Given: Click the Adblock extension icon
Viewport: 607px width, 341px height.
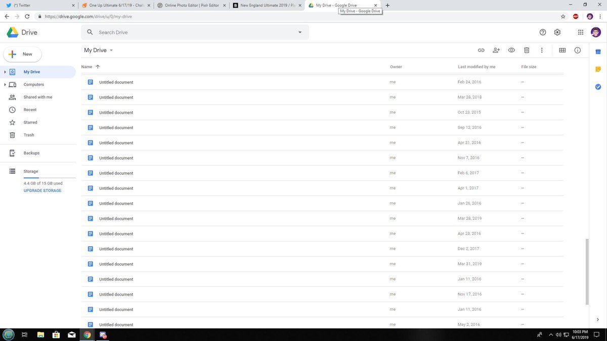Looking at the screenshot, I should (576, 16).
